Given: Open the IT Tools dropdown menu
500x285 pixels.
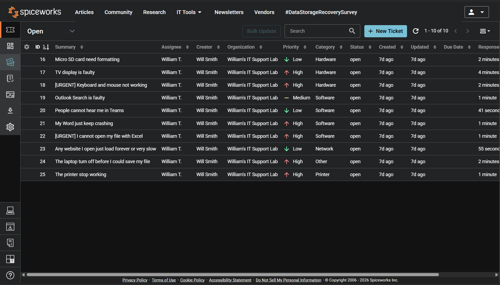Looking at the screenshot, I should (189, 12).
